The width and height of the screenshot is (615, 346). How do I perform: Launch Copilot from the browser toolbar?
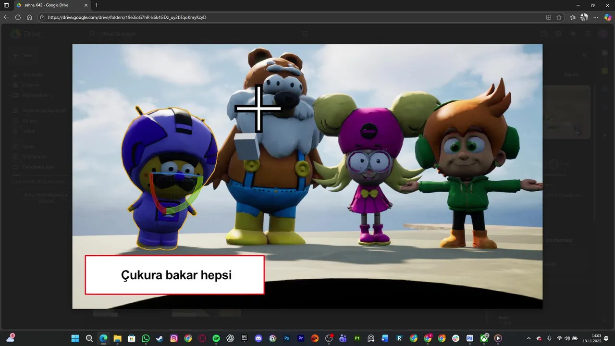point(608,17)
